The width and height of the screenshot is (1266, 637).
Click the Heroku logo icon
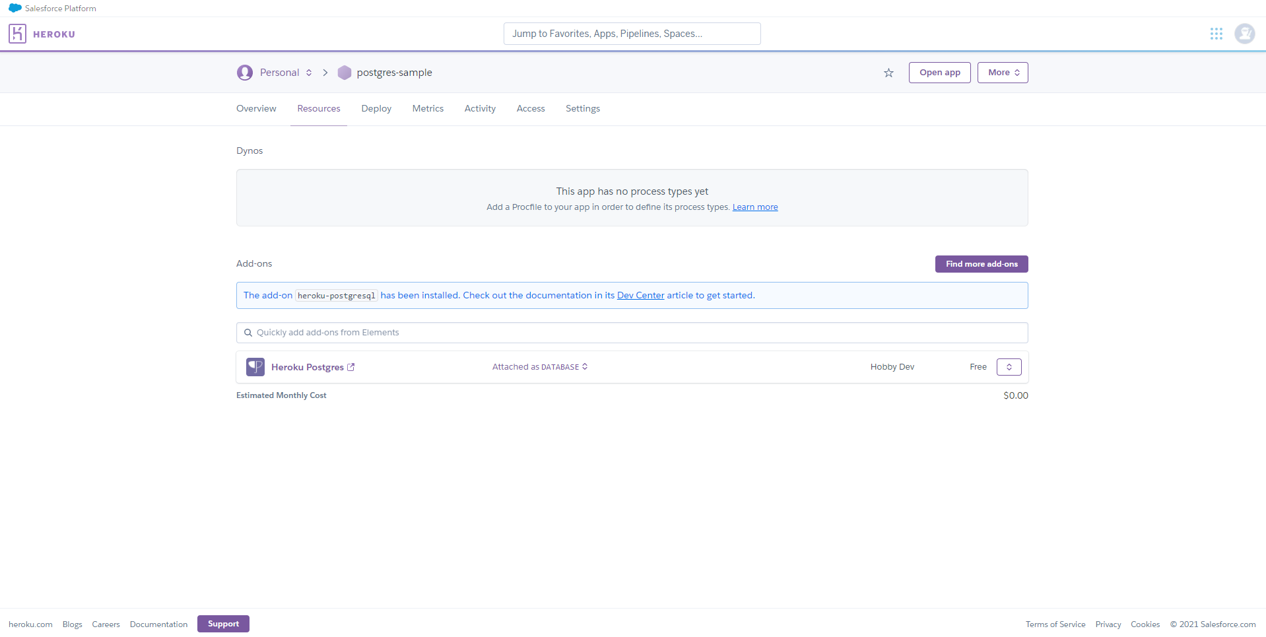pyautogui.click(x=18, y=34)
